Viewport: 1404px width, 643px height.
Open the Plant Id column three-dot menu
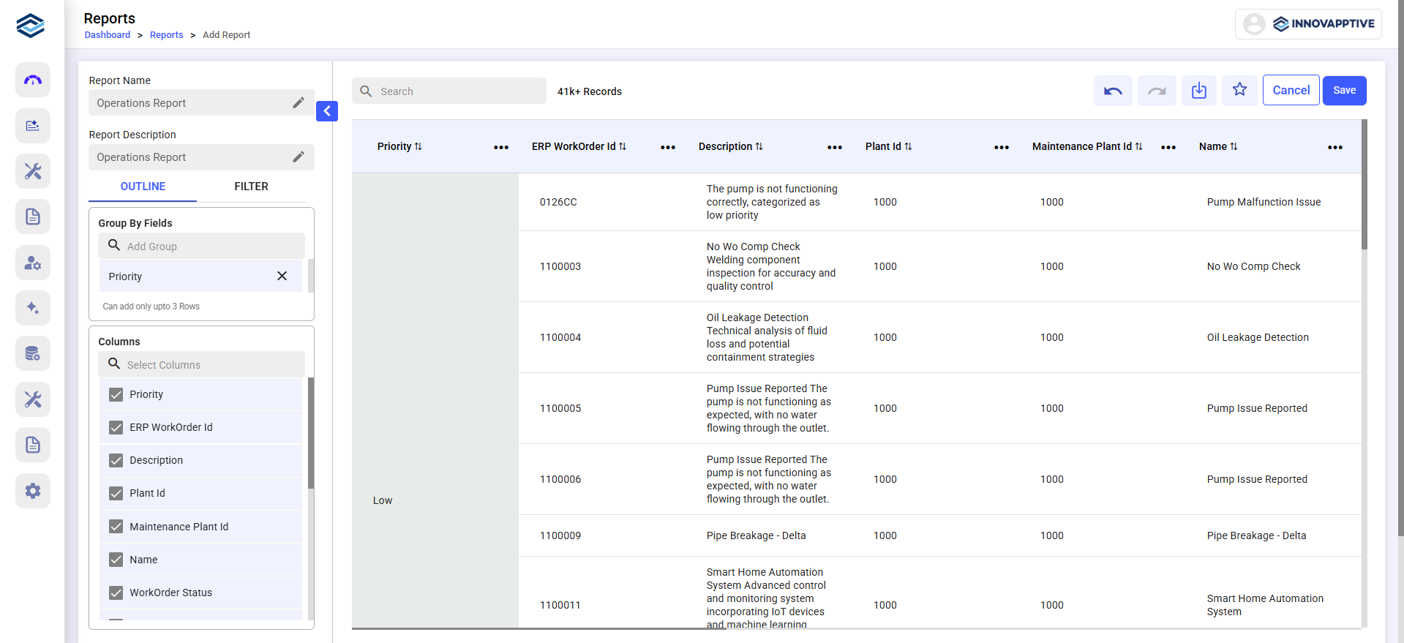click(1001, 147)
